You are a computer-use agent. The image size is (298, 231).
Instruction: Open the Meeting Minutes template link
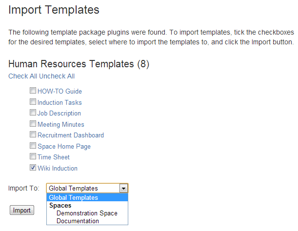click(x=61, y=124)
